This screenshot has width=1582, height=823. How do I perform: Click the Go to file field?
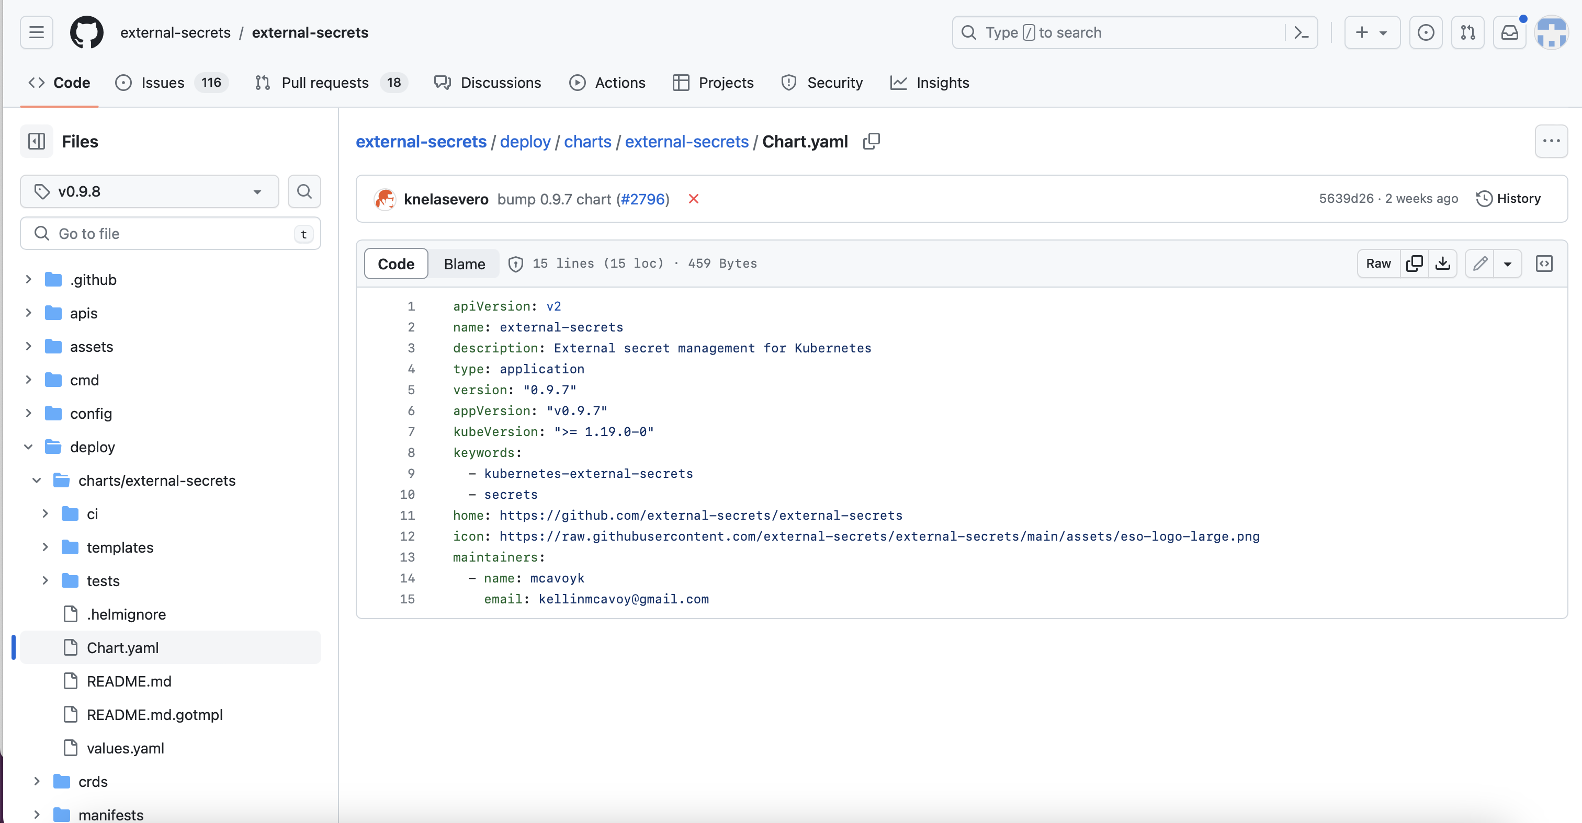pos(166,234)
